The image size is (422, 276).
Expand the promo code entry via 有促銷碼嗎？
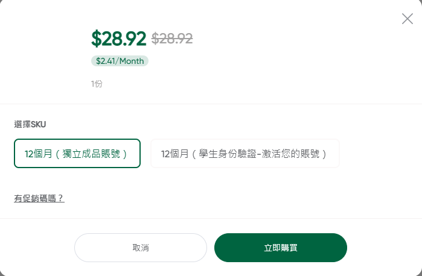39,198
